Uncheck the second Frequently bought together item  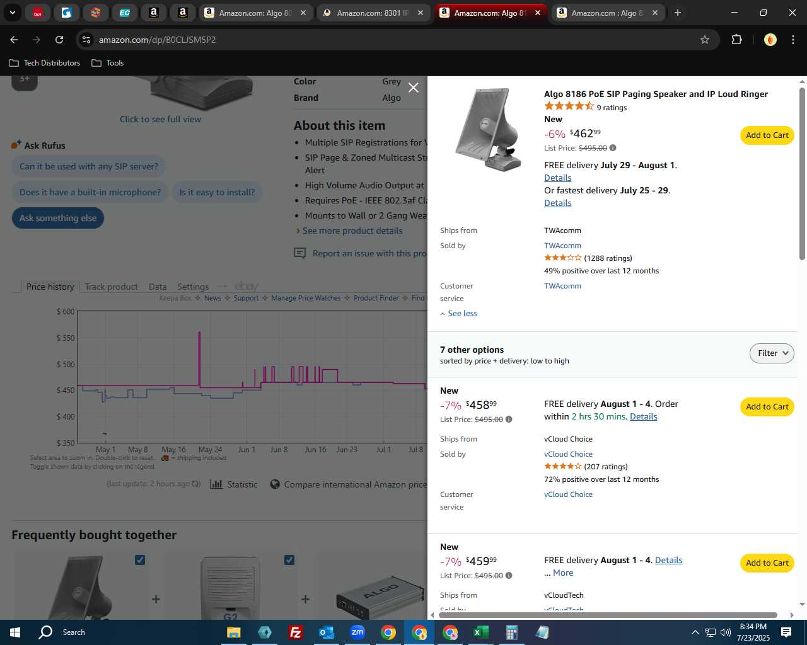pyautogui.click(x=289, y=560)
